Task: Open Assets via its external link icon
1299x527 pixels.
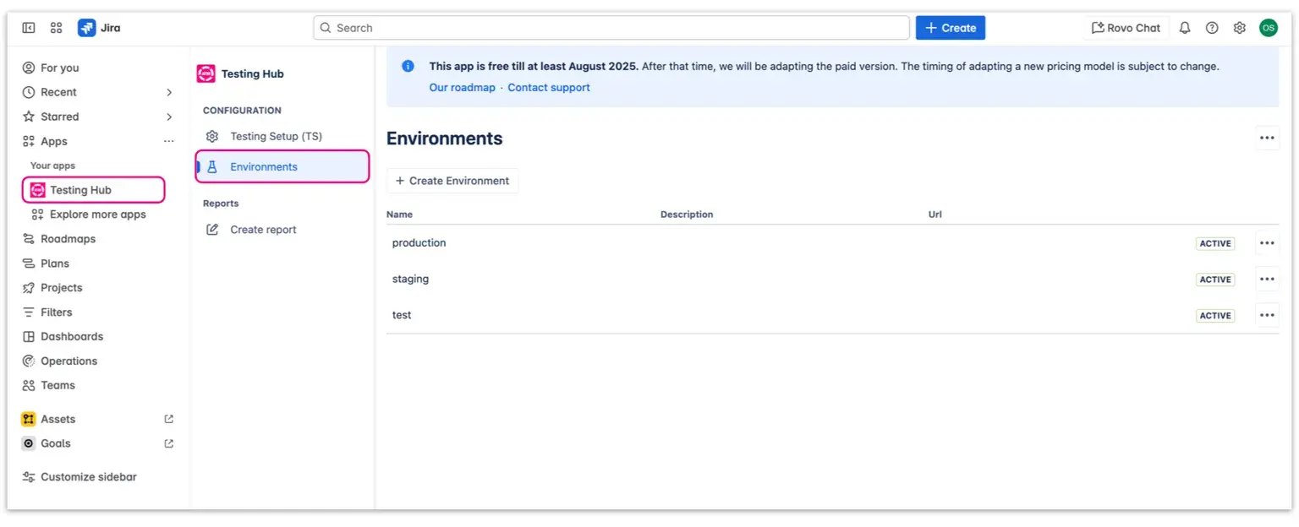Action: [167, 418]
